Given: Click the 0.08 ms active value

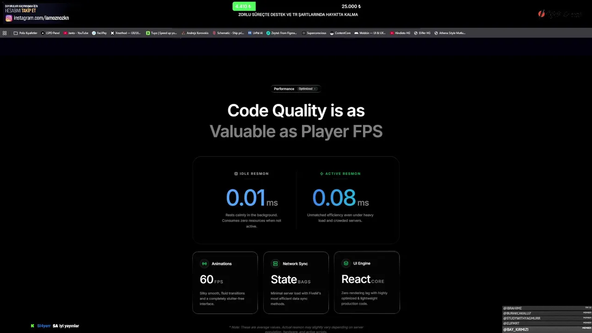Looking at the screenshot, I should [341, 198].
